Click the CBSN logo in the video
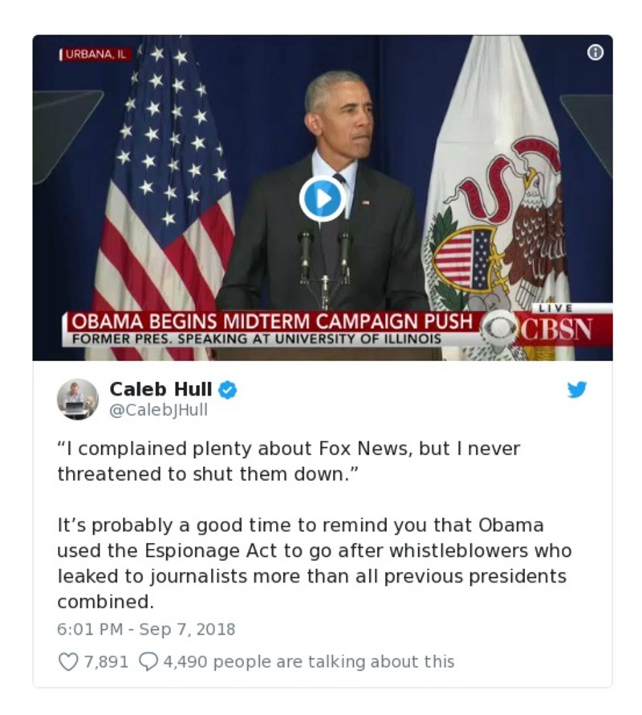Screen dimensions: 642x715 [555, 329]
